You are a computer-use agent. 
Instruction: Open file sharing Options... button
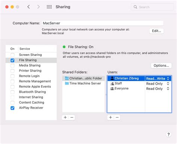click(x=161, y=66)
